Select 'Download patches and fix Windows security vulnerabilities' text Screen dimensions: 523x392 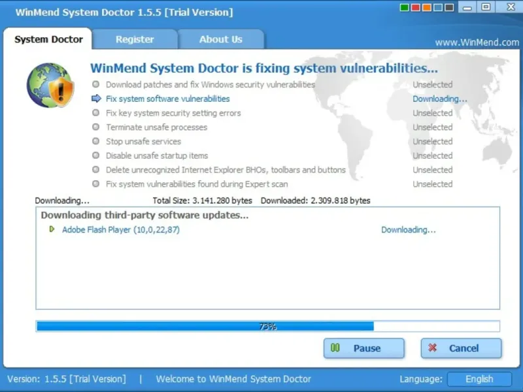point(211,85)
